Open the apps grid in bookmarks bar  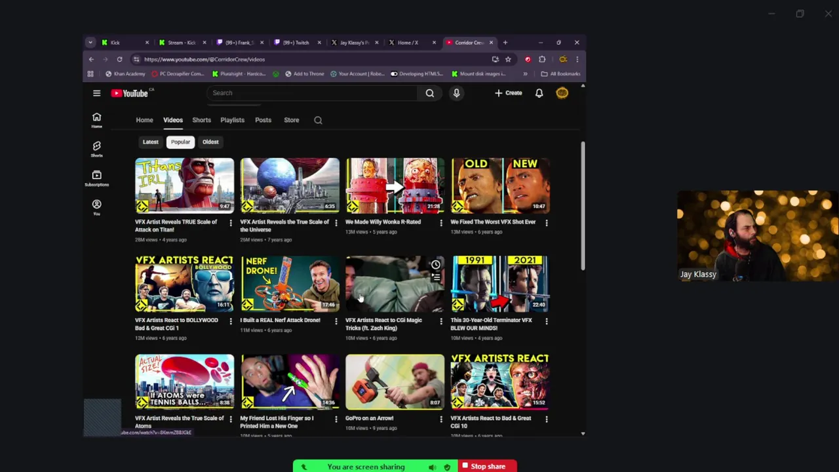pyautogui.click(x=90, y=73)
